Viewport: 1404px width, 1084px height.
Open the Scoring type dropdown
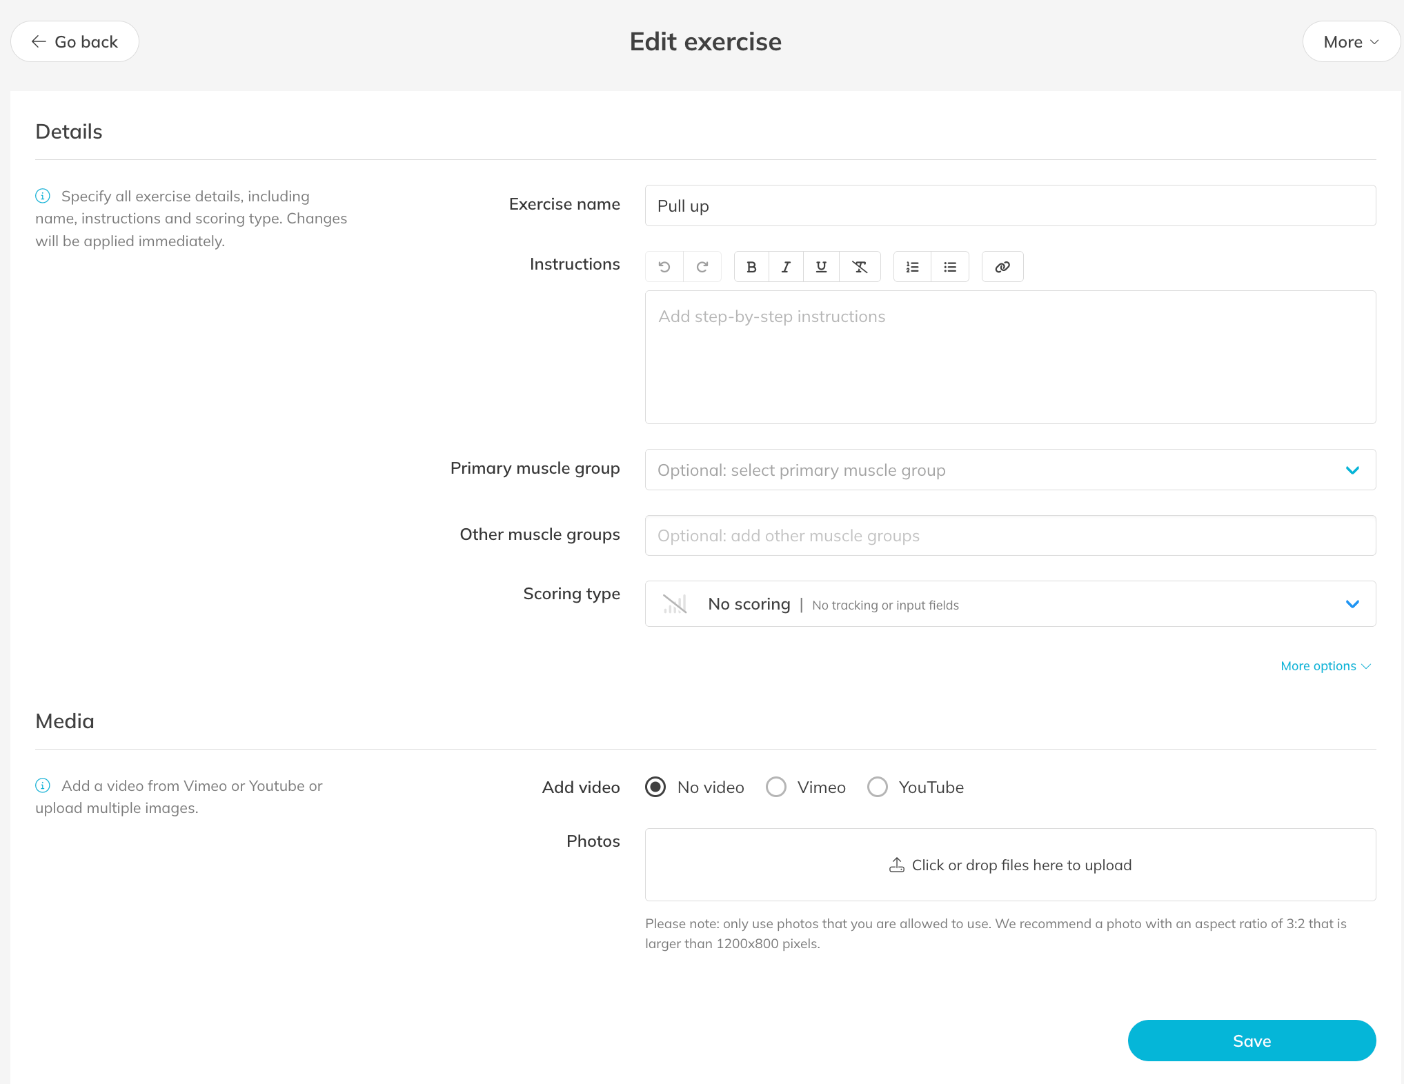click(x=1009, y=604)
